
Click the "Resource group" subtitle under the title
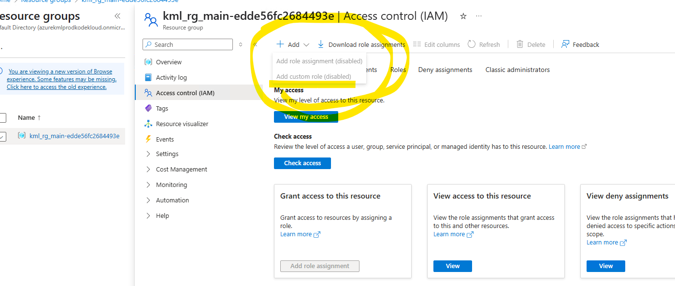[183, 28]
